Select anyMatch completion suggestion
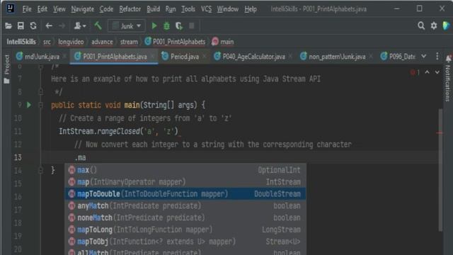453x255 pixels. pos(185,205)
